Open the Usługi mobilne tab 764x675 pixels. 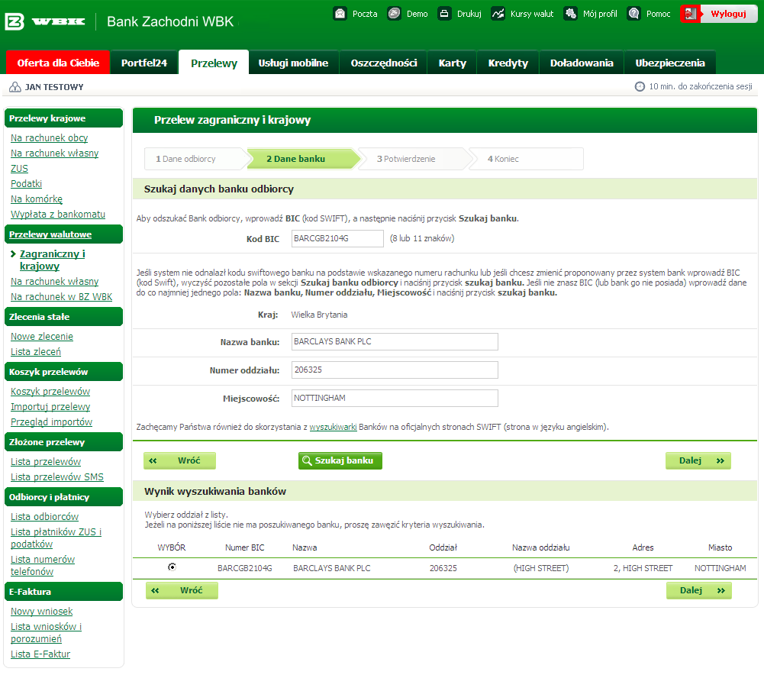pyautogui.click(x=293, y=63)
